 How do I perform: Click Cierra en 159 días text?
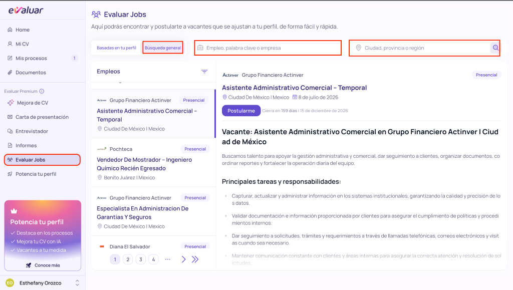click(279, 111)
